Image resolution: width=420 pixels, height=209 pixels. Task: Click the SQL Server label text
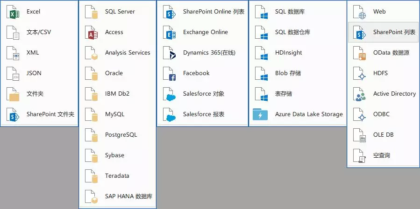coord(120,12)
